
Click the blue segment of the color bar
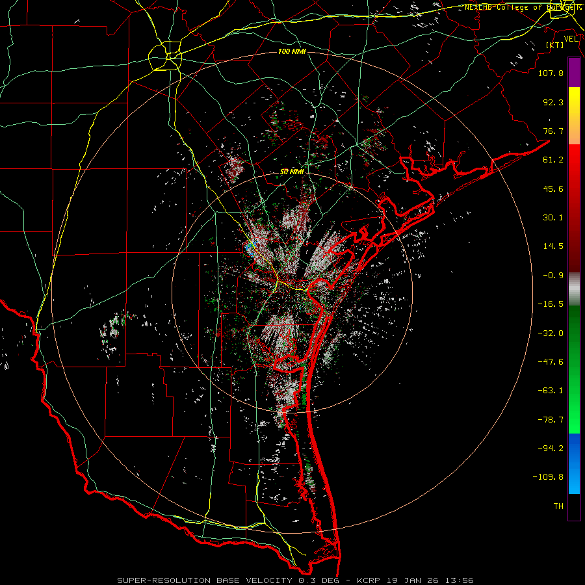(574, 463)
